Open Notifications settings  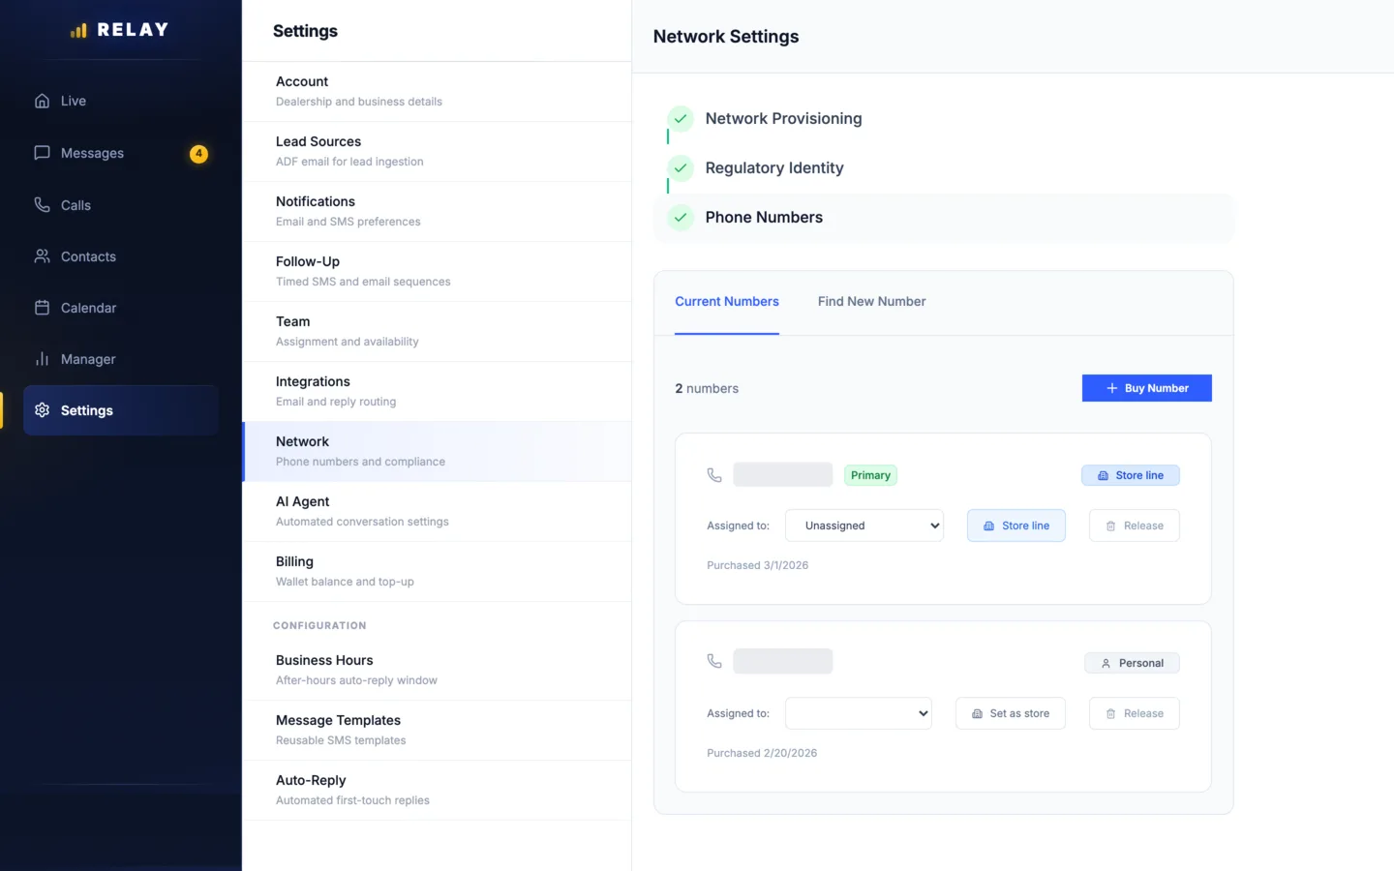pyautogui.click(x=437, y=211)
